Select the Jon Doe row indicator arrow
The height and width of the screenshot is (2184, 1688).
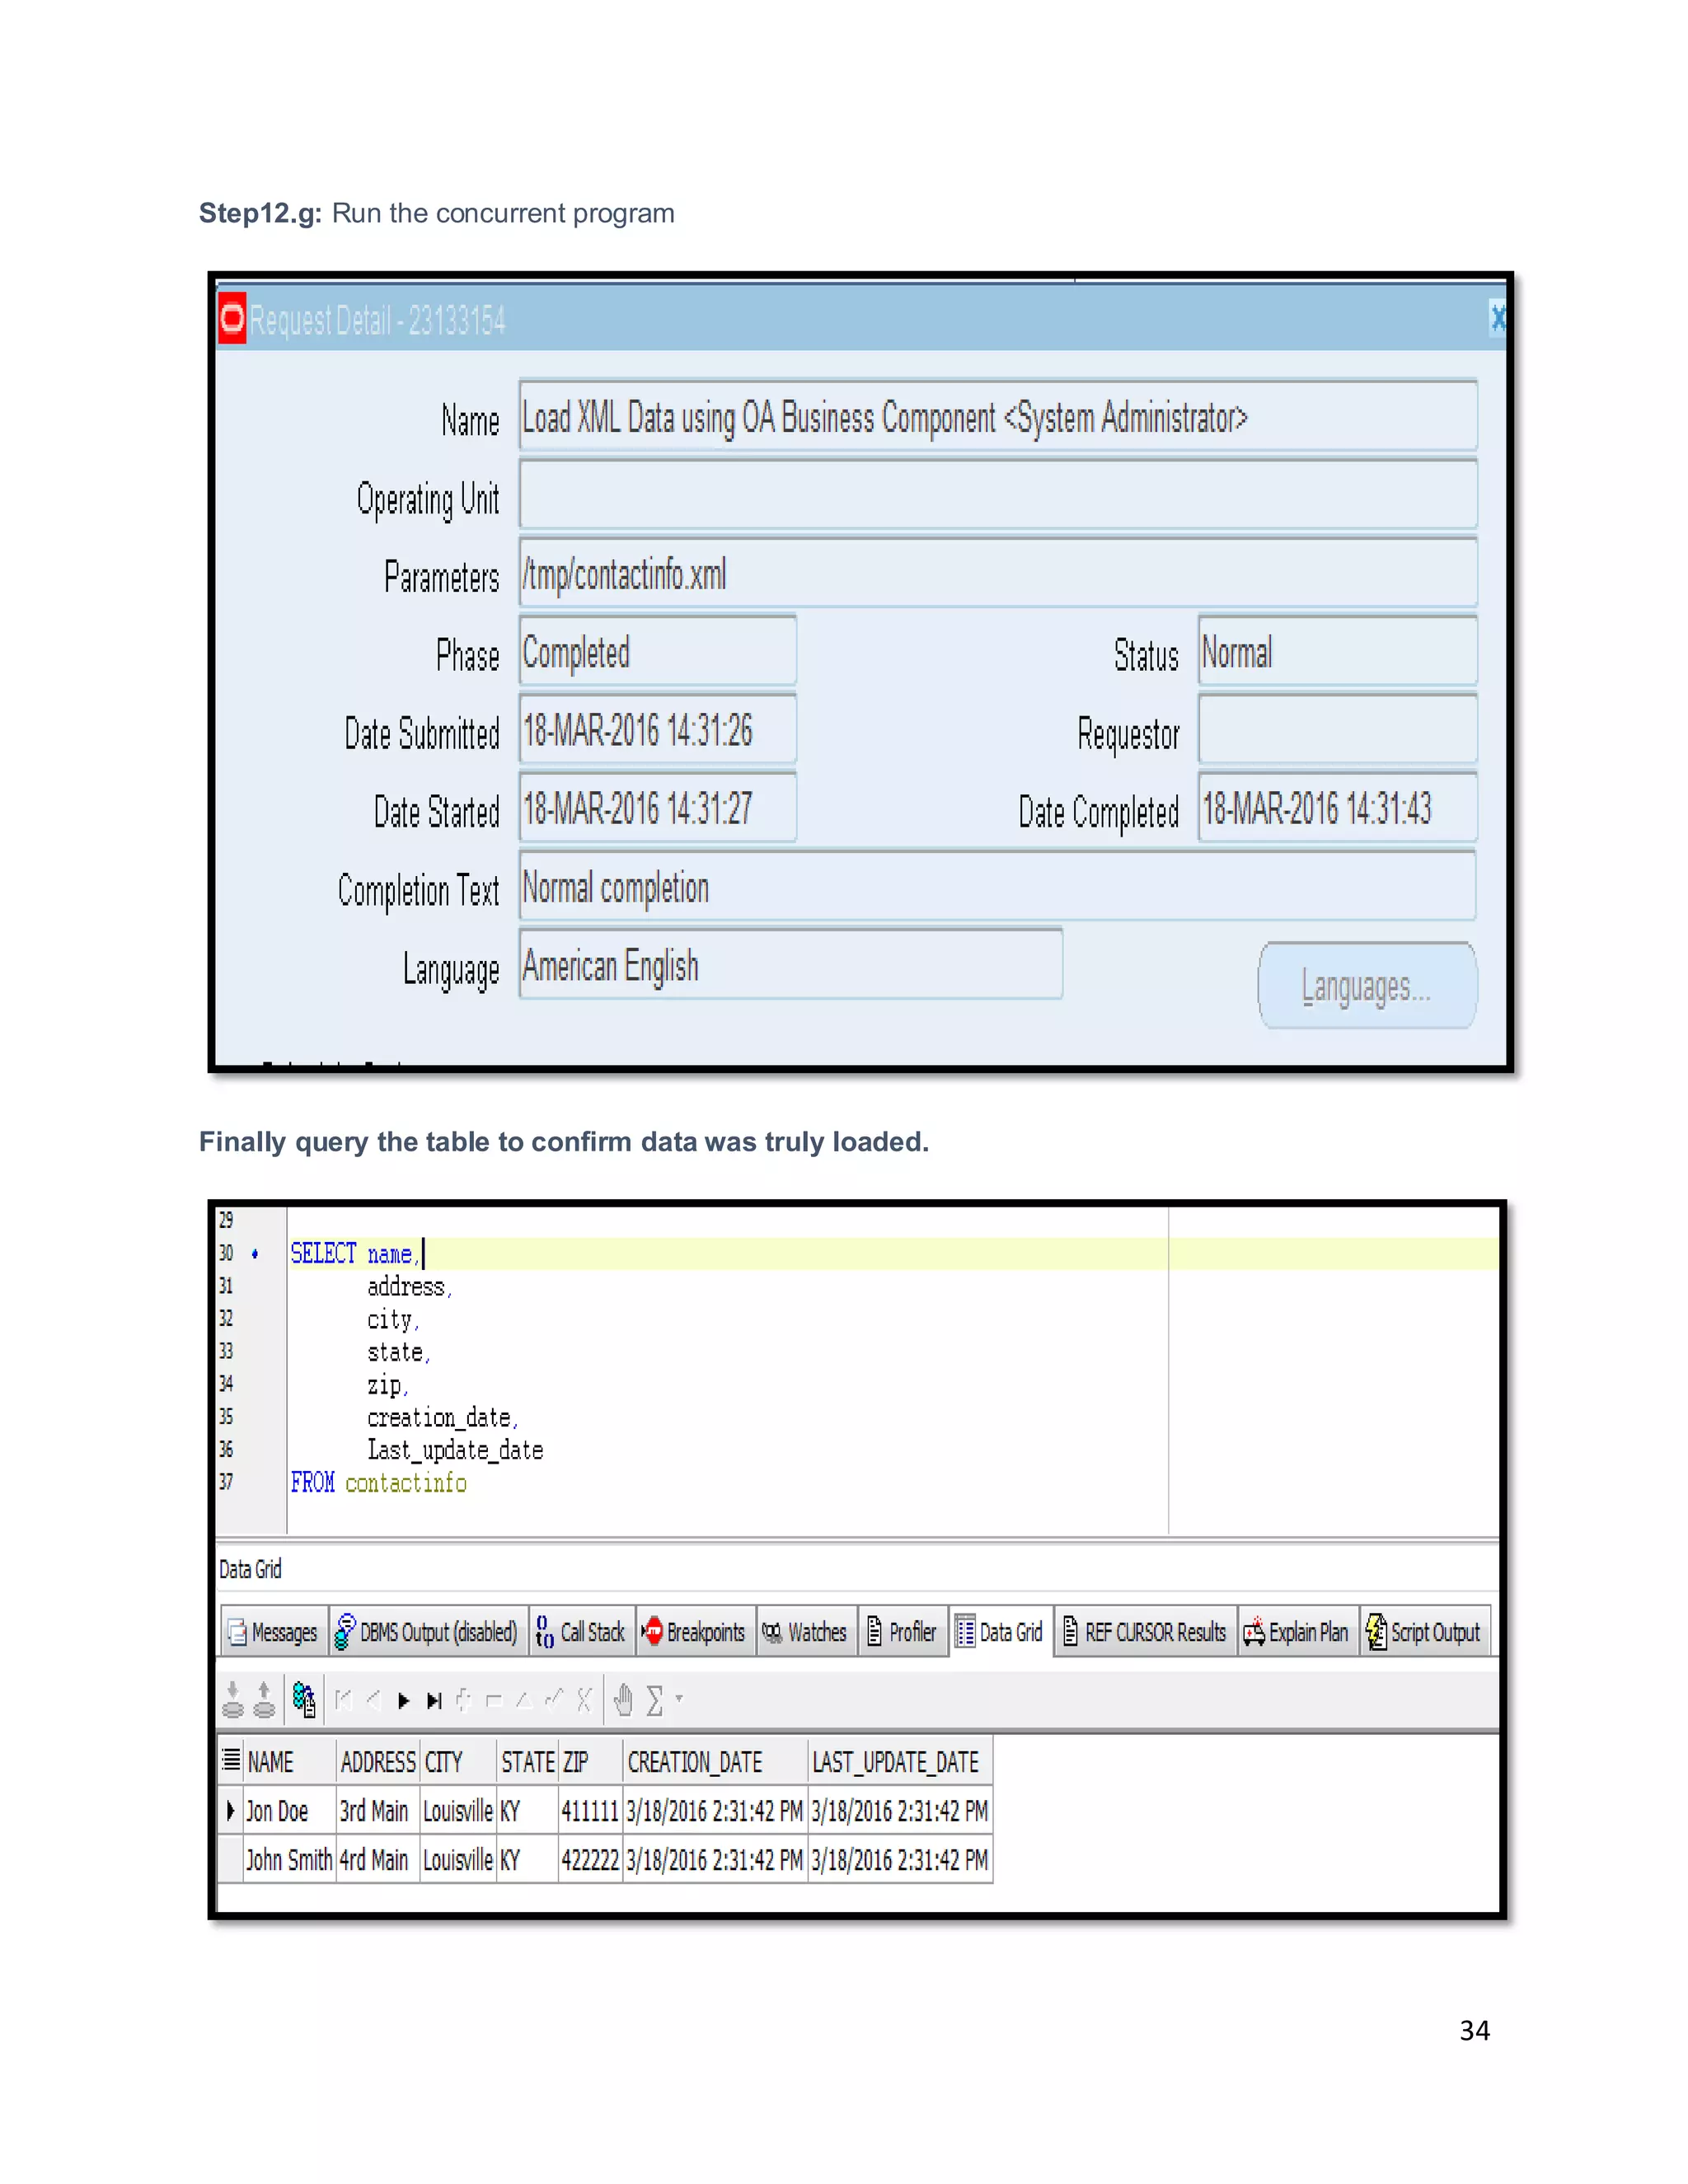[x=231, y=1810]
